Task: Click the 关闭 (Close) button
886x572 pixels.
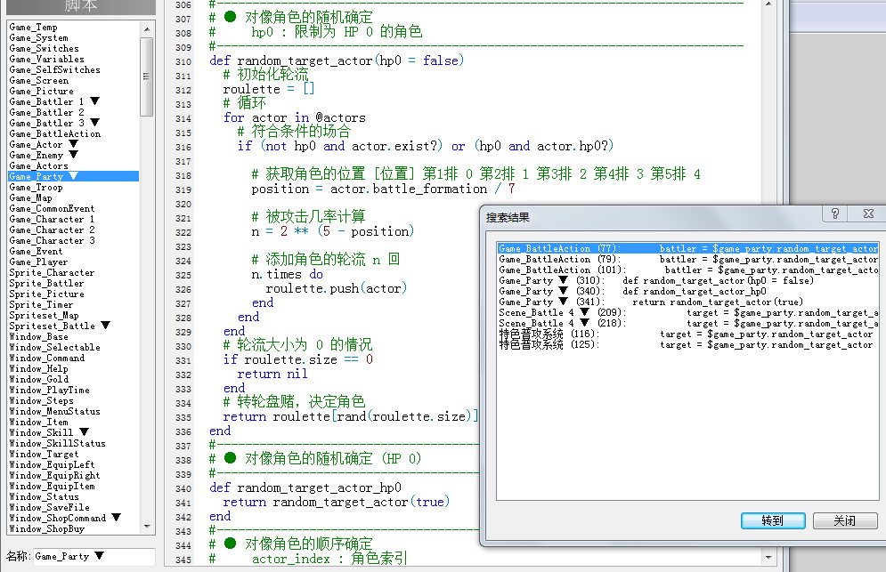Action: 845,520
